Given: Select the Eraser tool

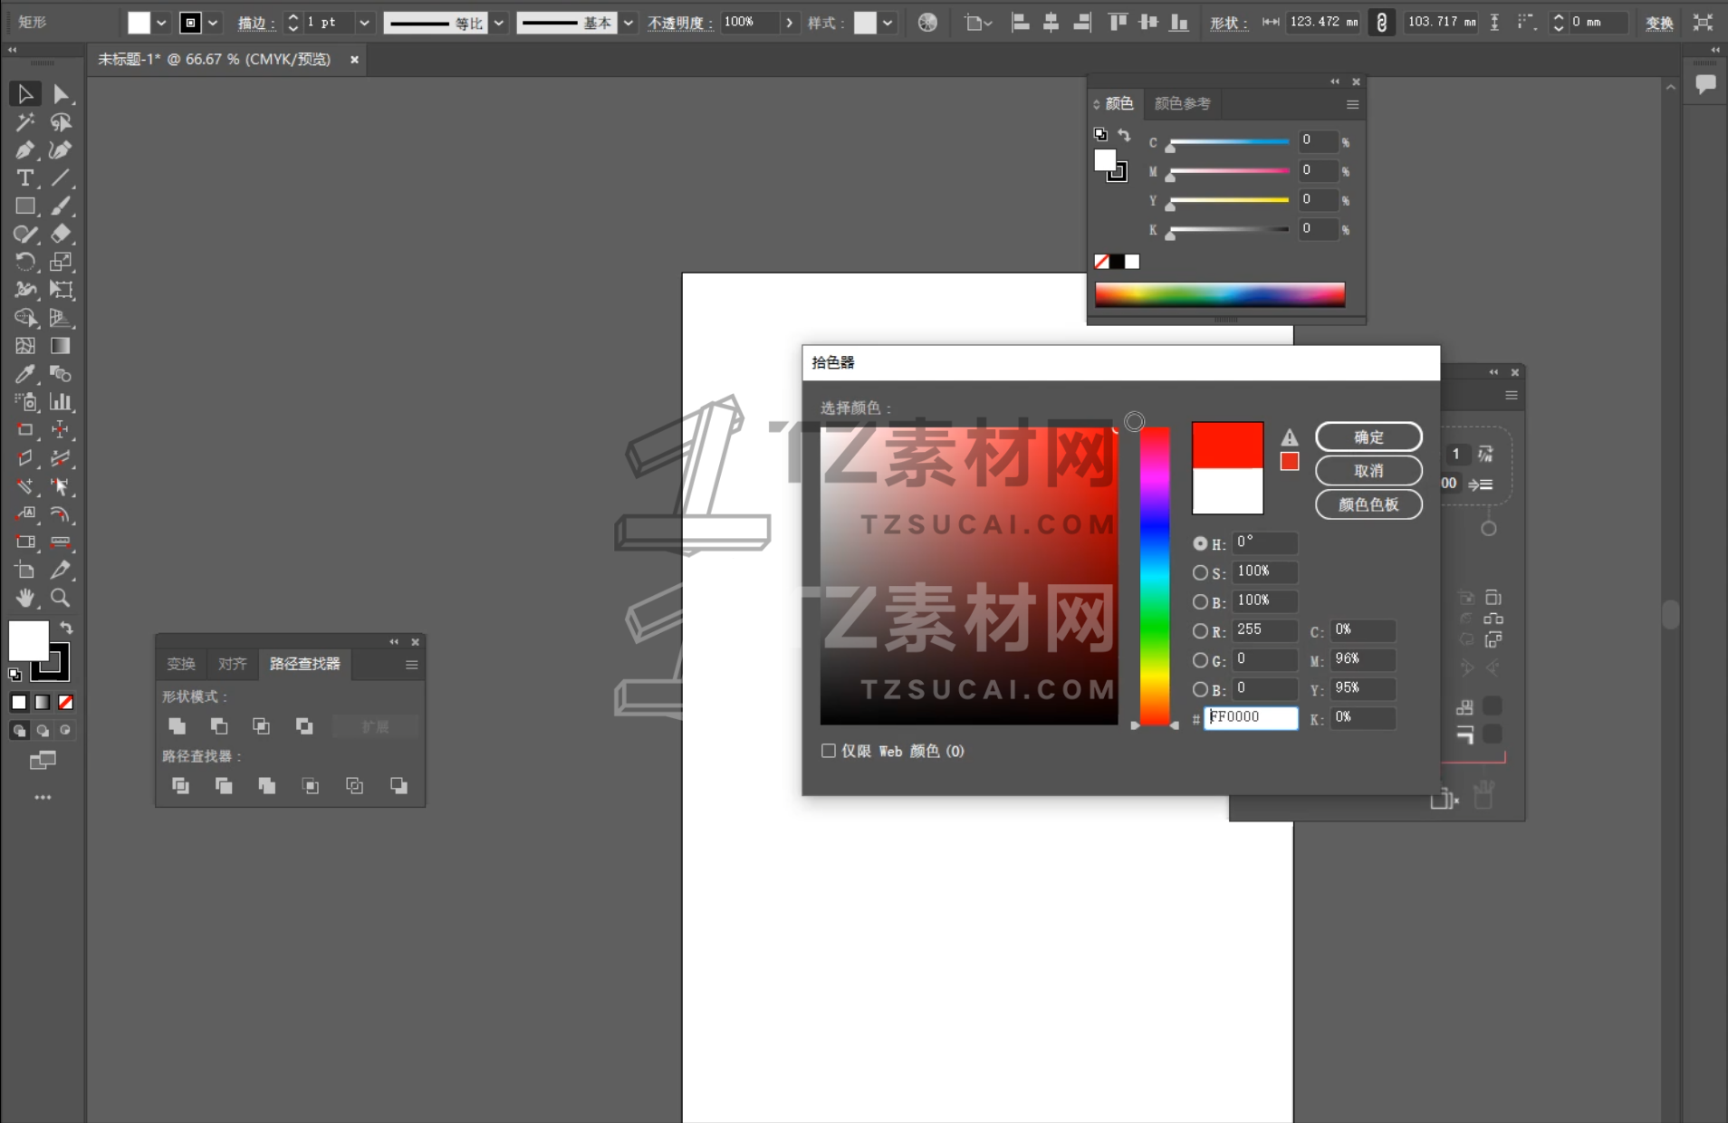Looking at the screenshot, I should [61, 234].
